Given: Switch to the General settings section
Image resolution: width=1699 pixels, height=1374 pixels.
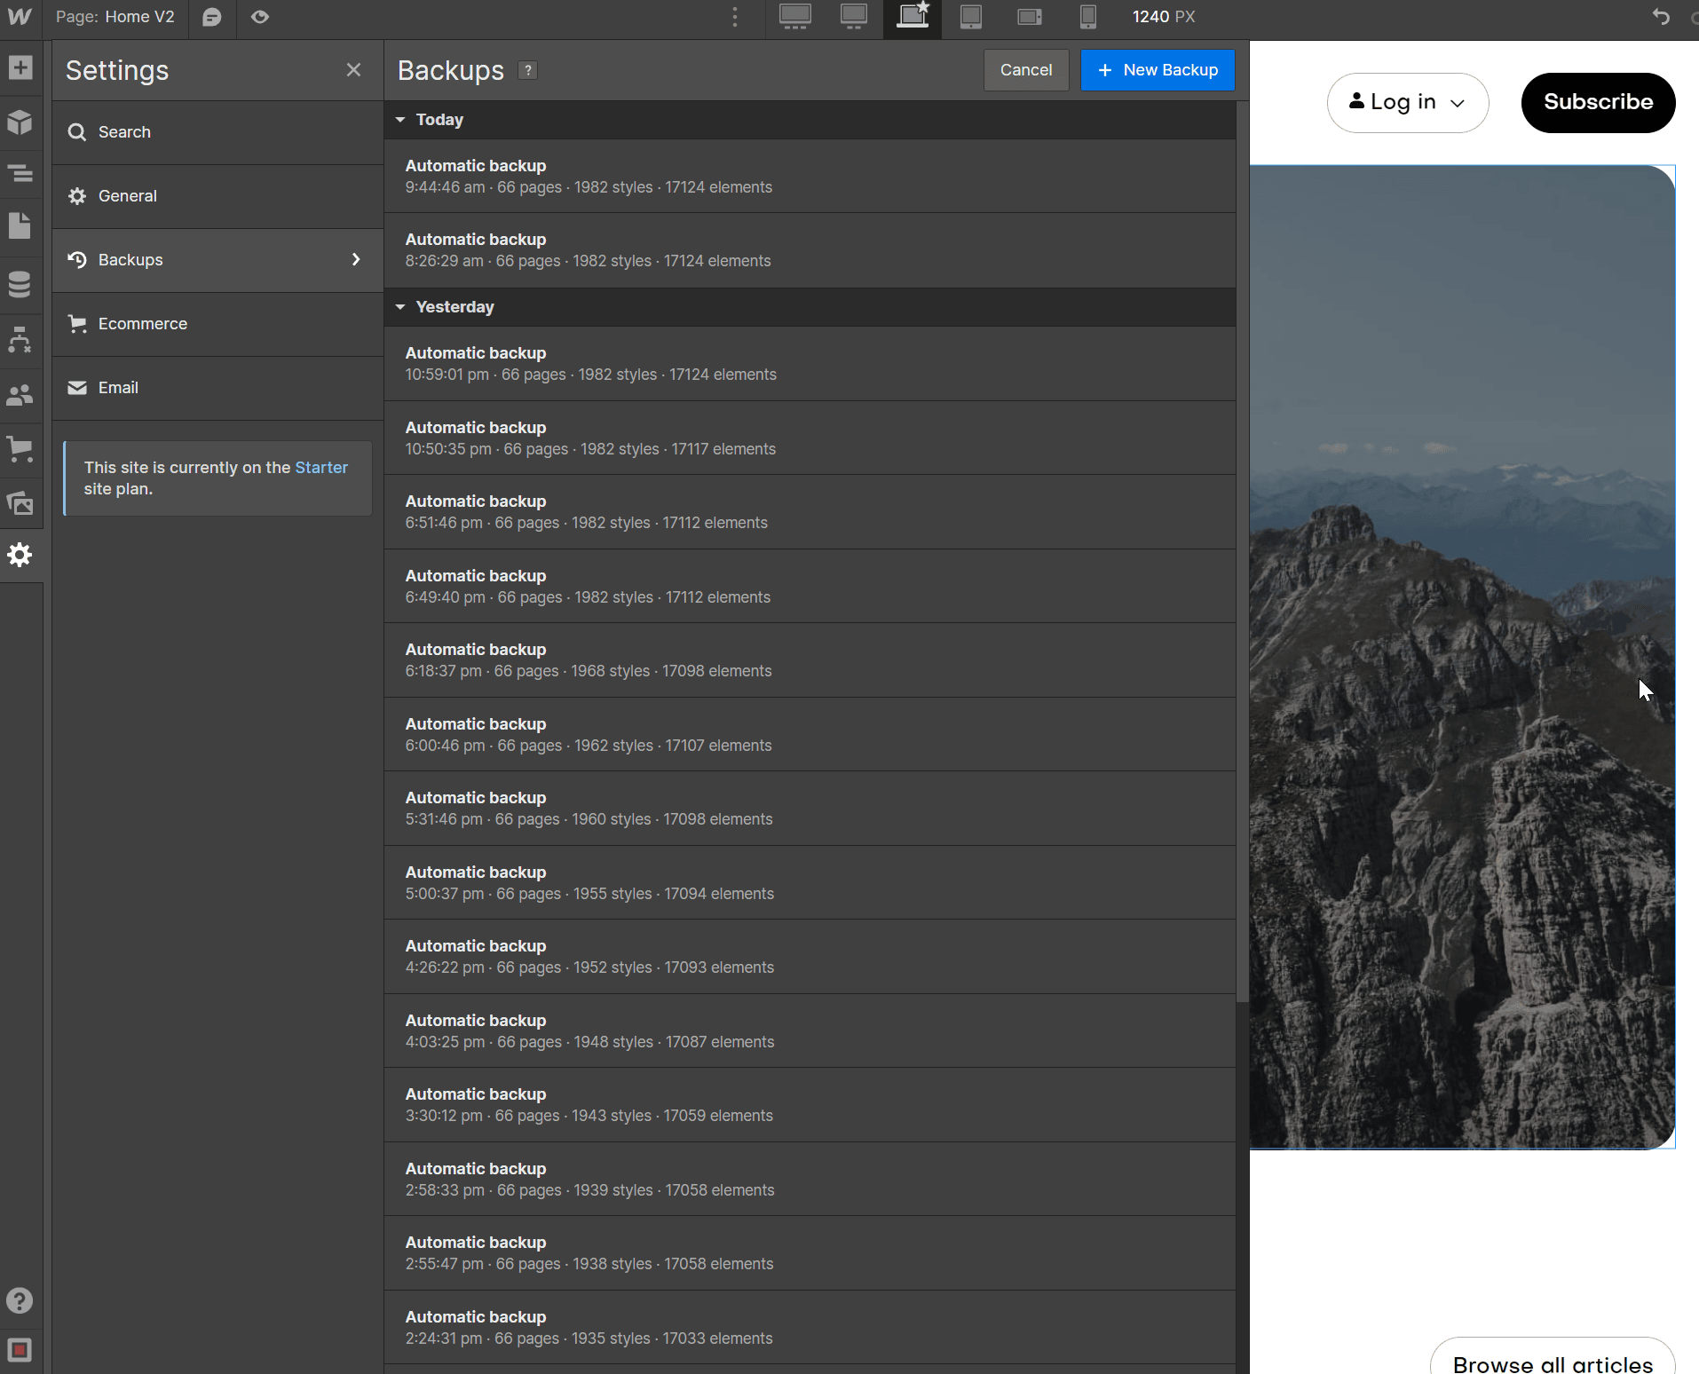Looking at the screenshot, I should tap(129, 196).
